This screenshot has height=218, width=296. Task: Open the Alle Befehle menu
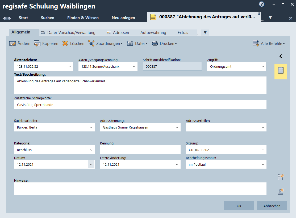tap(269, 44)
